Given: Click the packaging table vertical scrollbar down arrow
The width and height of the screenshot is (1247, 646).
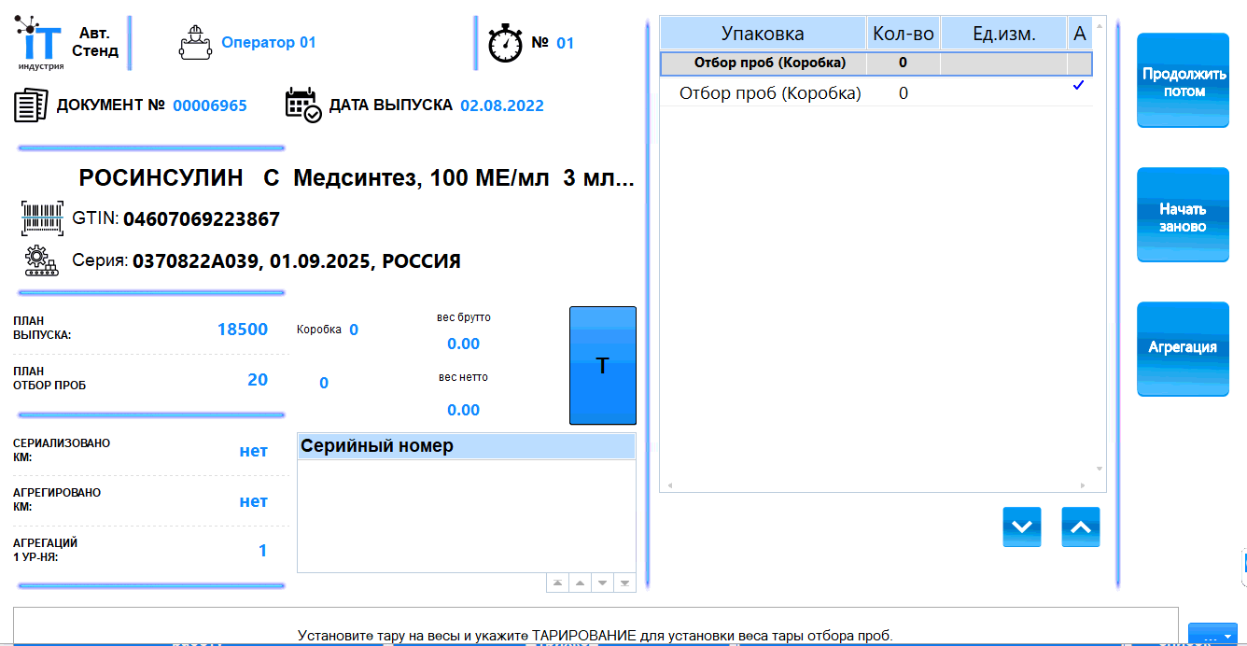Looking at the screenshot, I should (x=1100, y=469).
